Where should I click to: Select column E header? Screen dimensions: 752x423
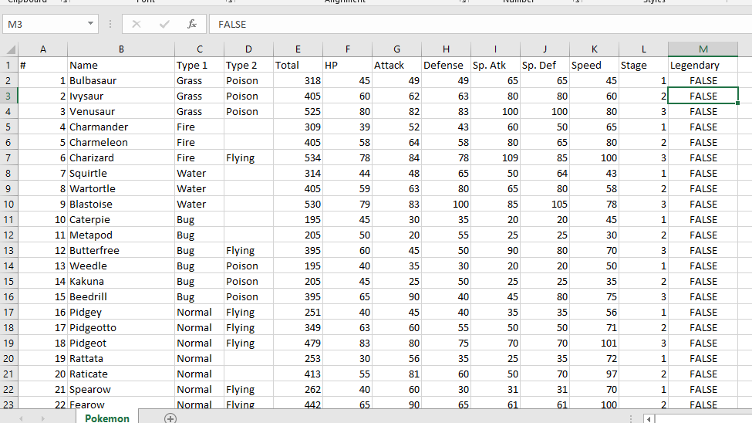tap(298, 49)
